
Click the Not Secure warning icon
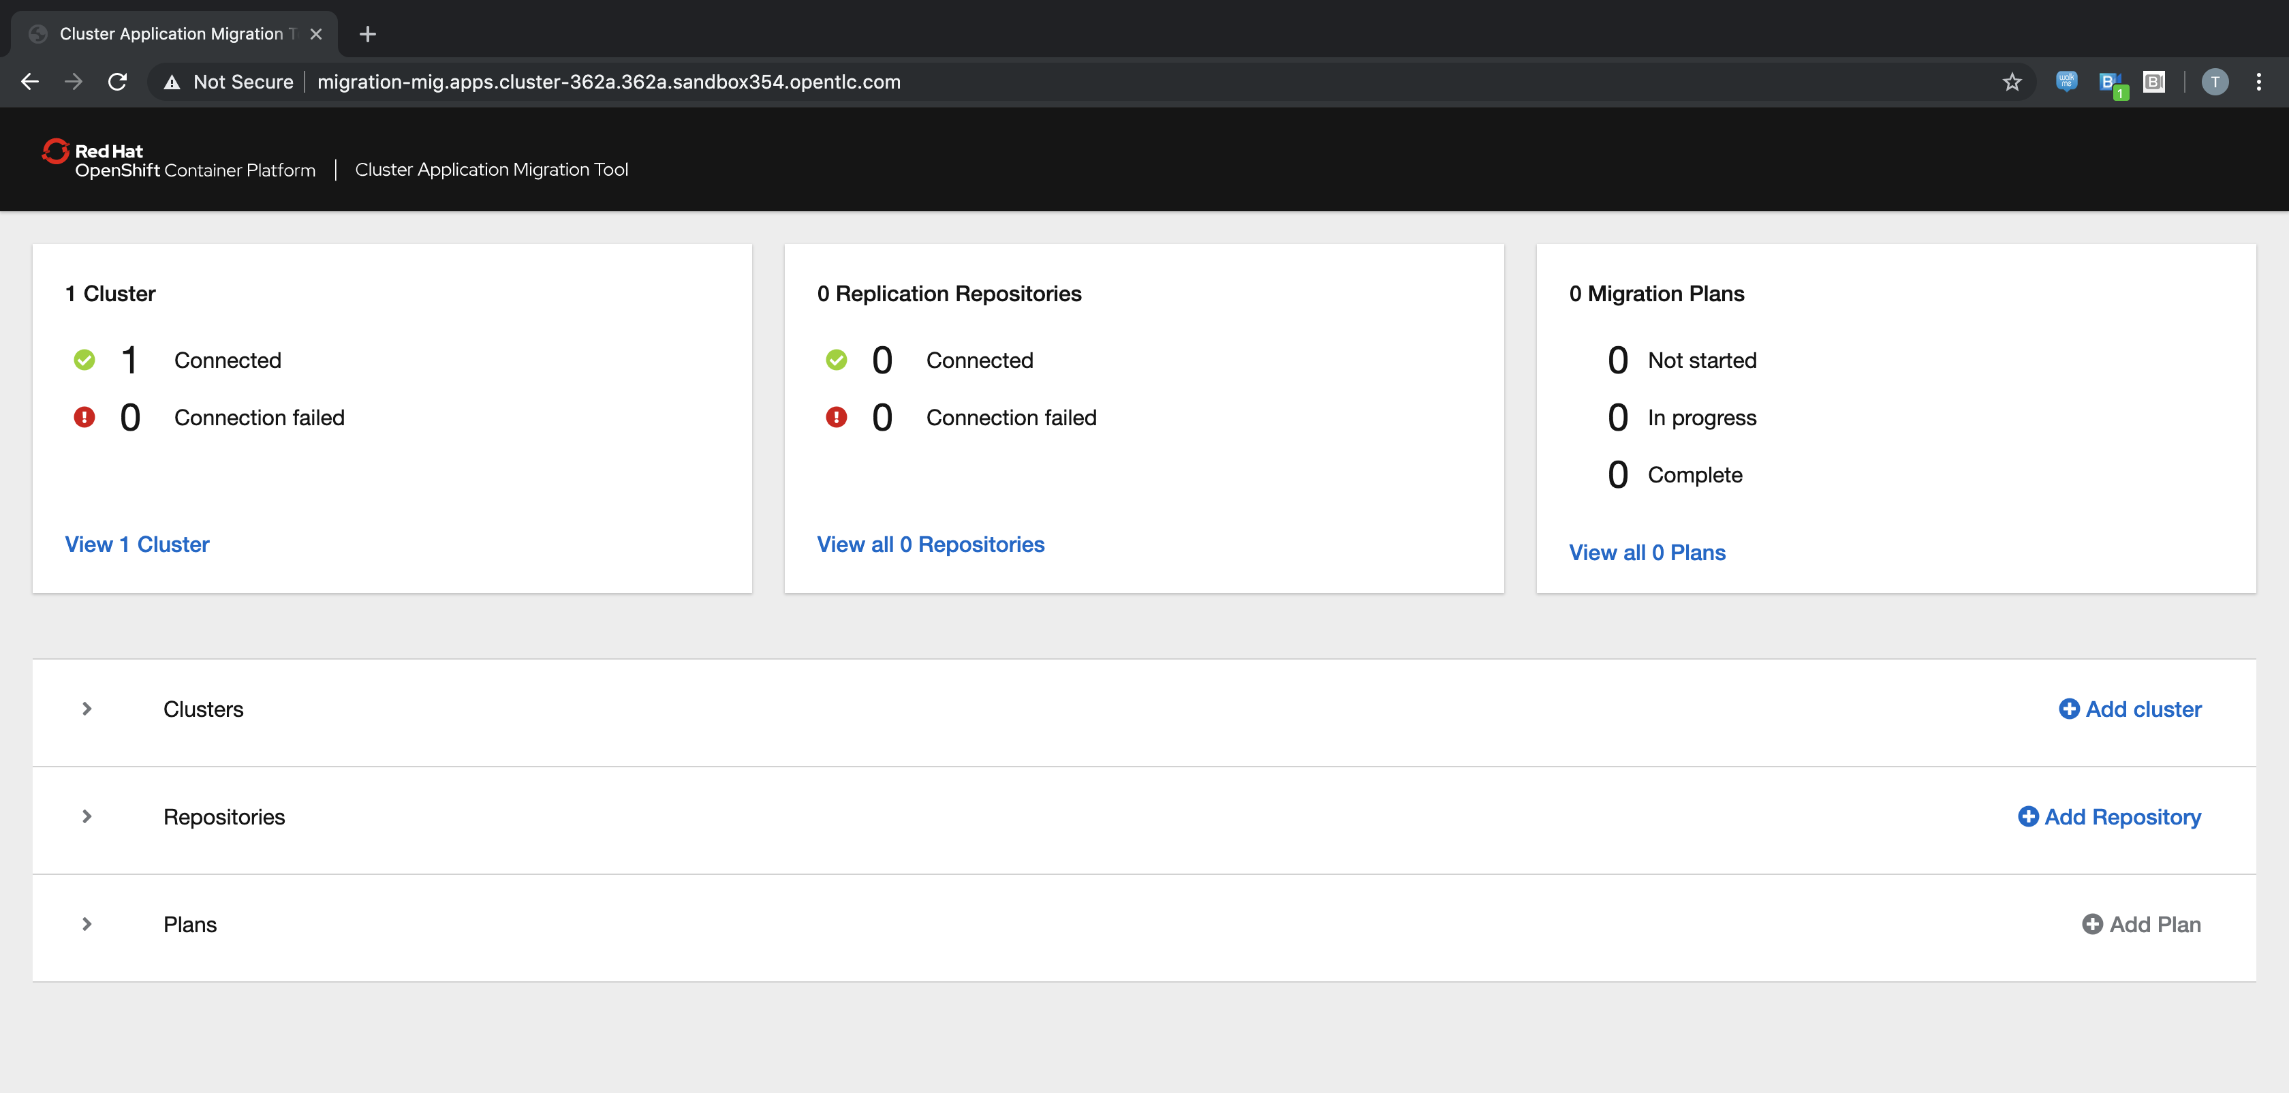(x=172, y=82)
